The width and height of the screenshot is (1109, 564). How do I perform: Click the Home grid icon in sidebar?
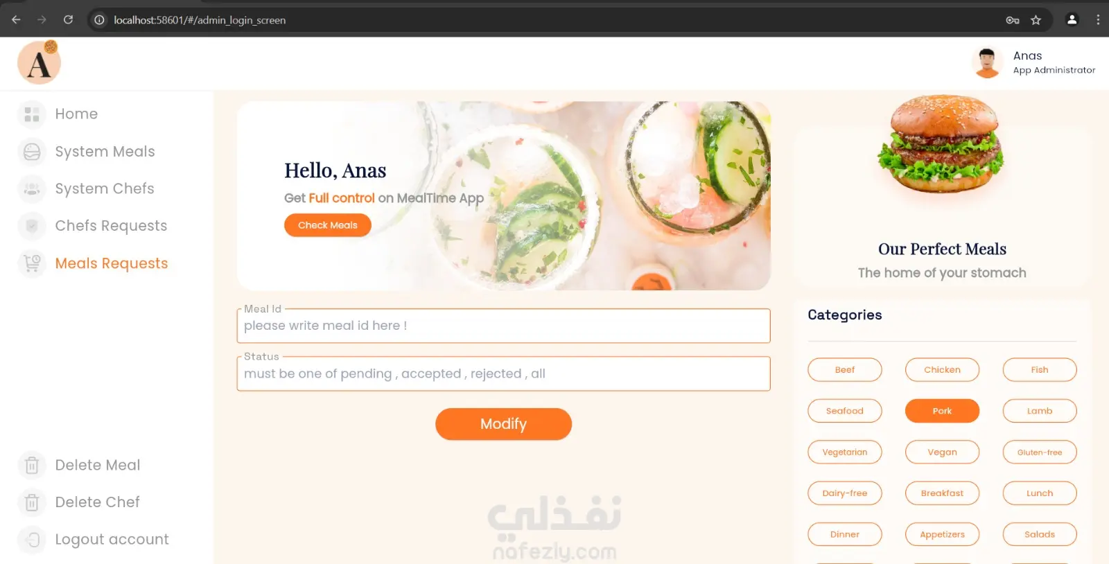[32, 114]
